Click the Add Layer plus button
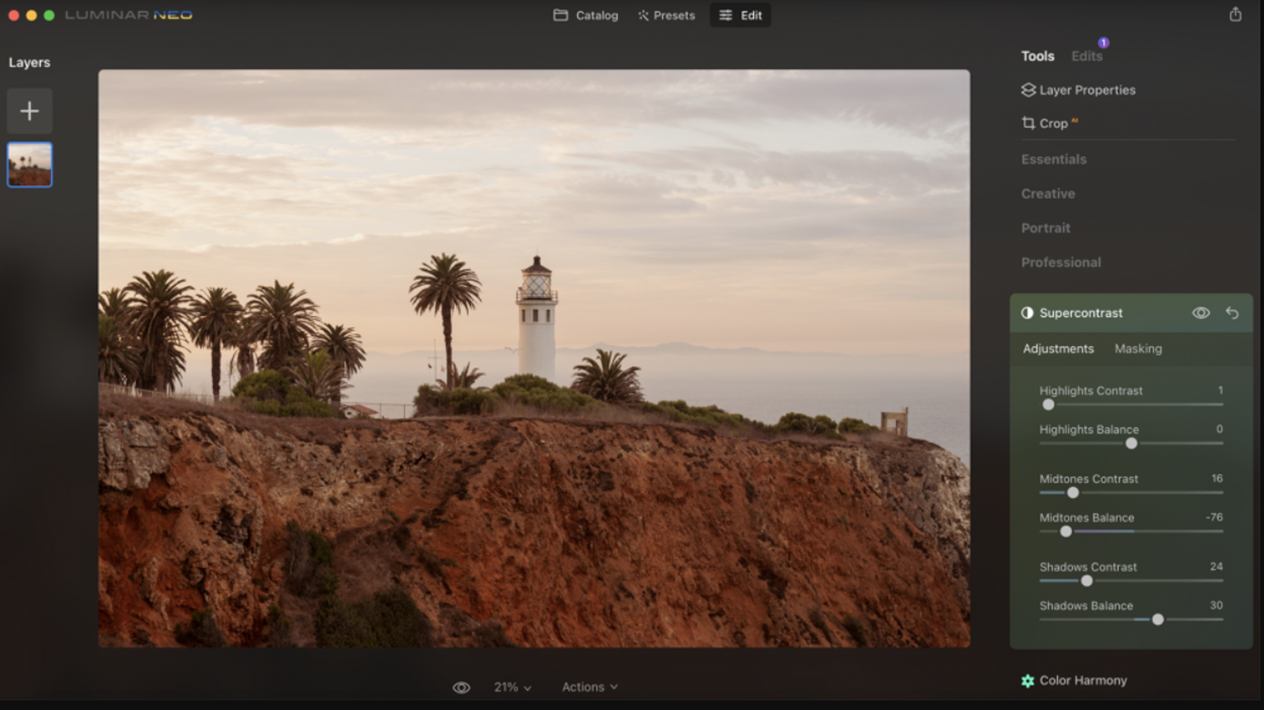Screen dimensions: 1264x710 click(x=29, y=111)
